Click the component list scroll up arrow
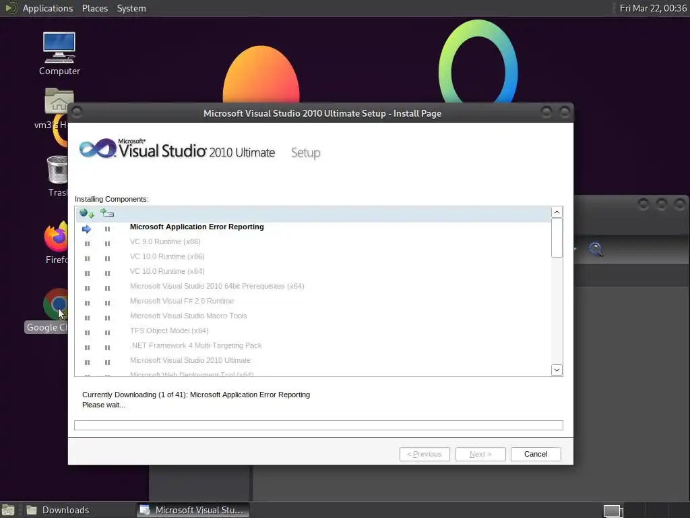690x518 pixels. 557,212
